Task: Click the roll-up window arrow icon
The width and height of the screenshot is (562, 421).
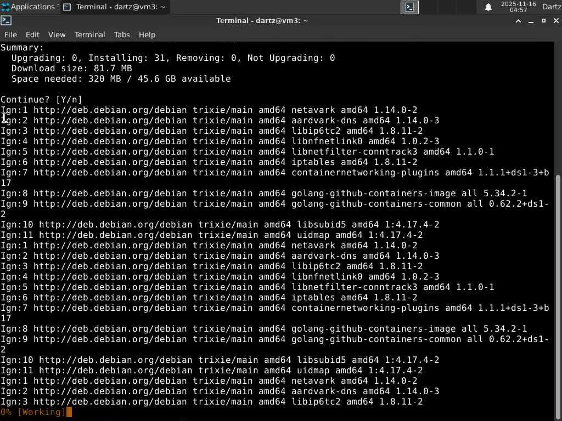Action: click(518, 21)
